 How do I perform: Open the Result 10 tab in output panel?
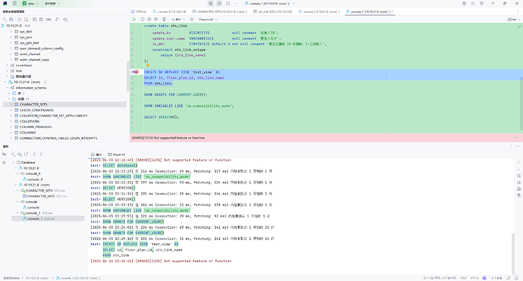coord(117,155)
